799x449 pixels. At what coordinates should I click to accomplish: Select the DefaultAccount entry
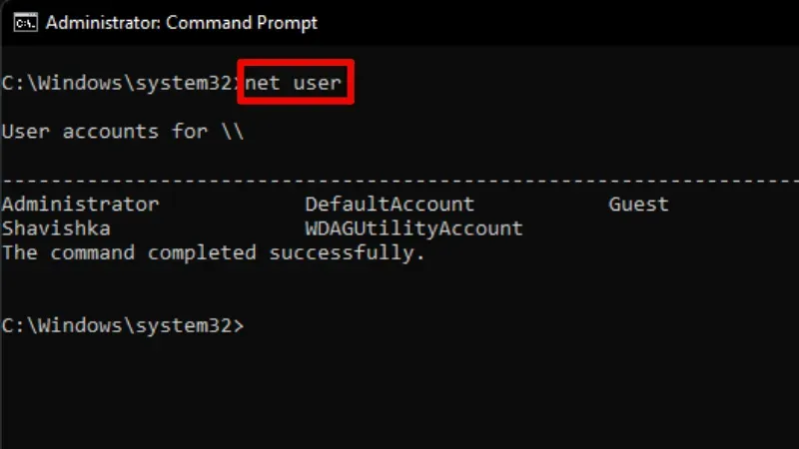(x=390, y=205)
